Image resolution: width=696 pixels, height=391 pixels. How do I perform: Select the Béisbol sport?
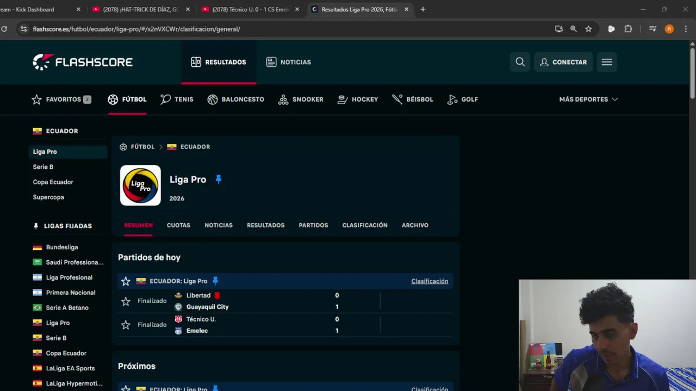click(x=413, y=99)
